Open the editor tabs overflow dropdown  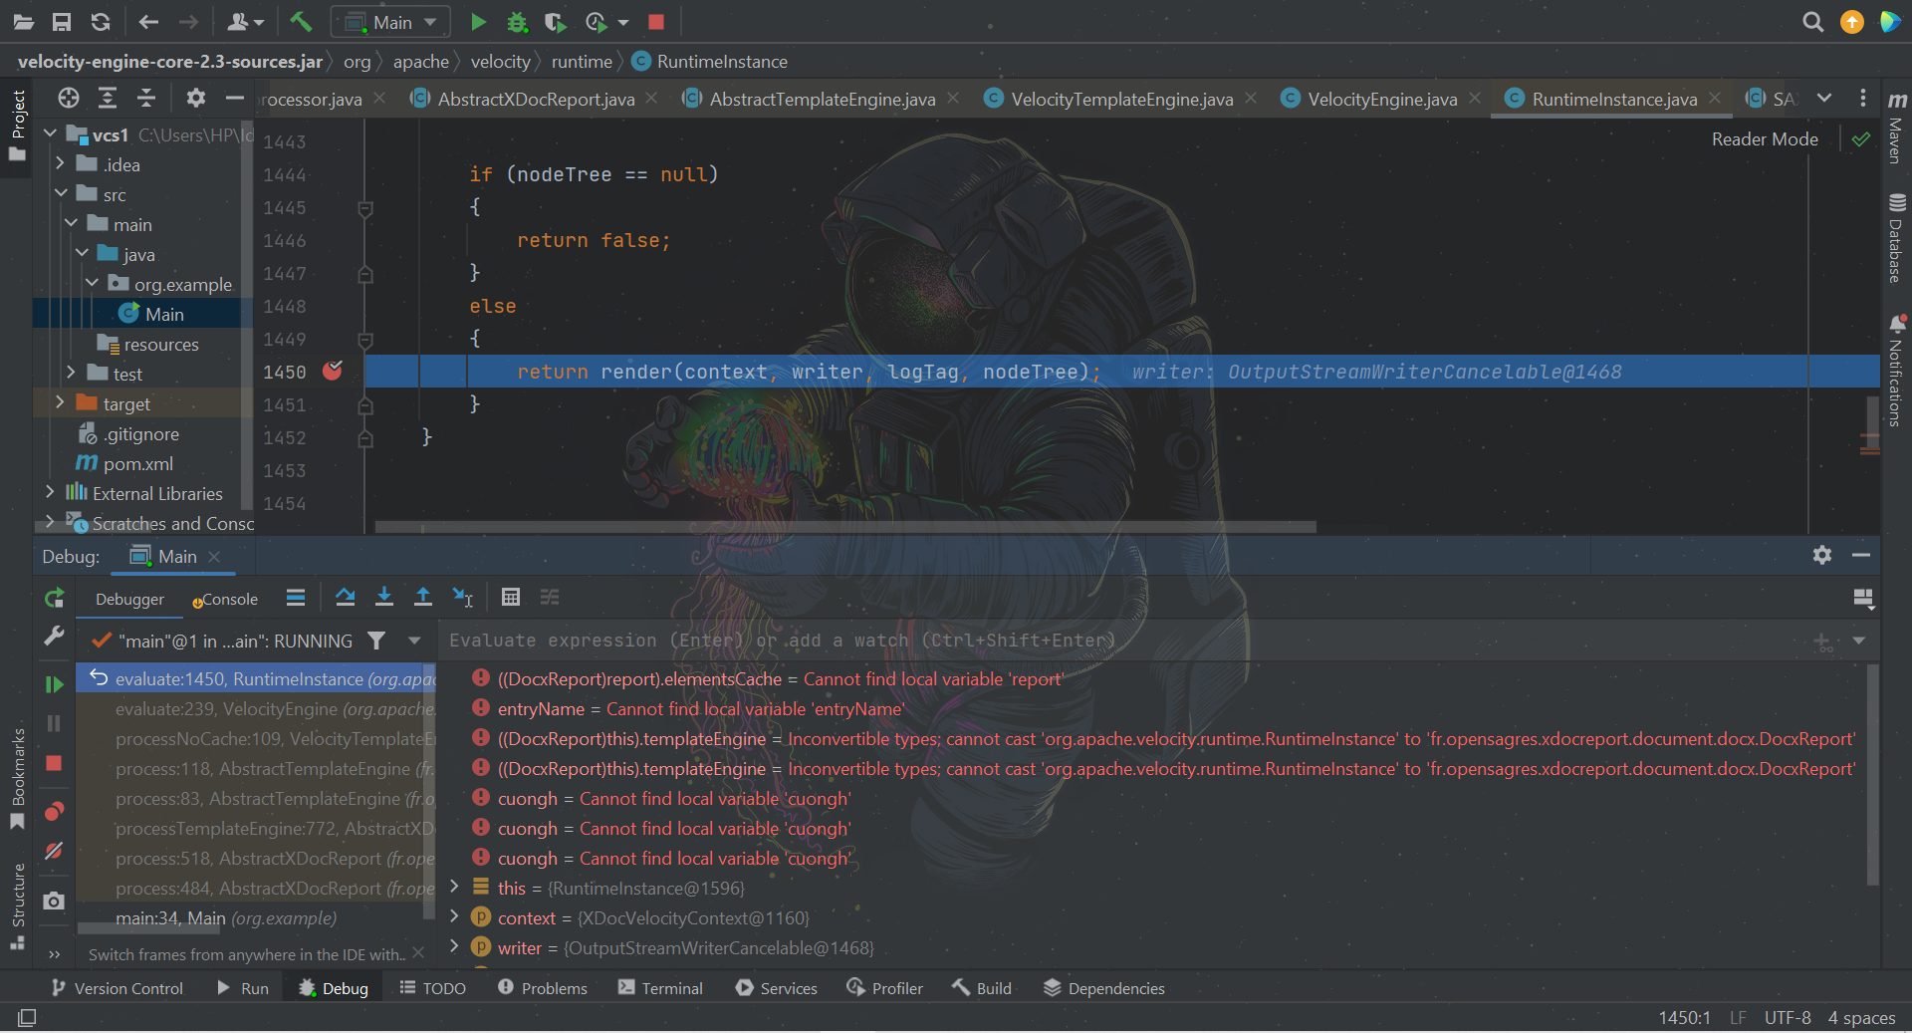(1824, 98)
